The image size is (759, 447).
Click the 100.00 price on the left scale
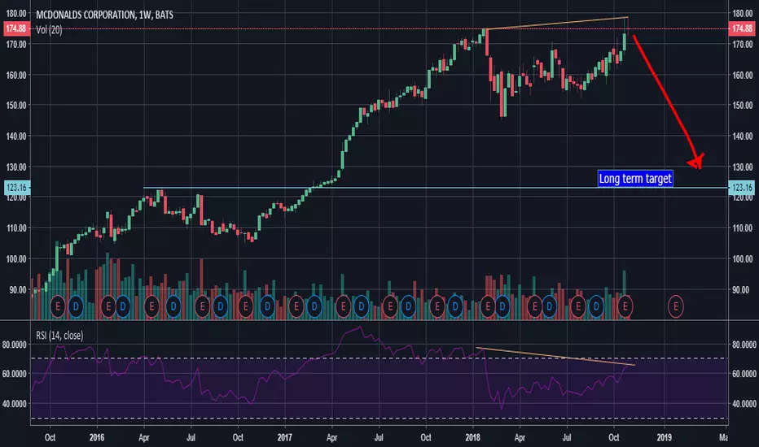tap(16, 258)
